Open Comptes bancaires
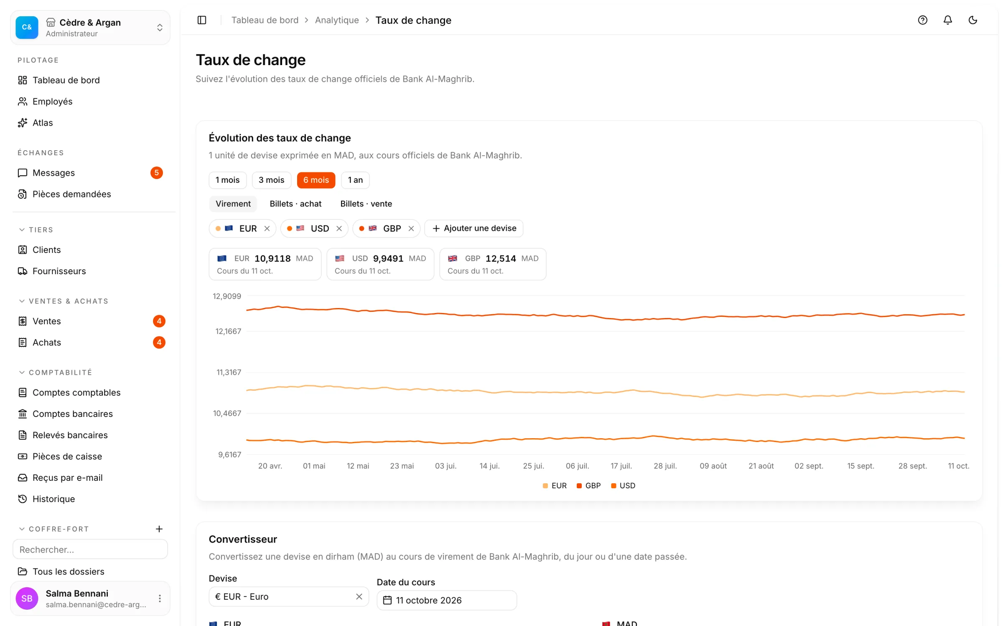 click(x=90, y=414)
